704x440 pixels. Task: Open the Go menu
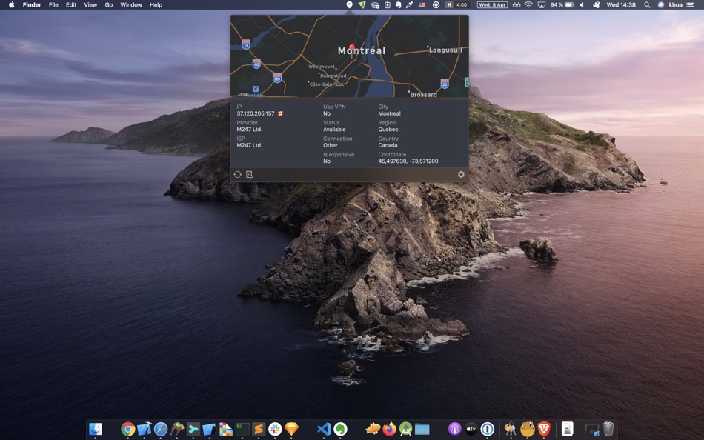109,5
